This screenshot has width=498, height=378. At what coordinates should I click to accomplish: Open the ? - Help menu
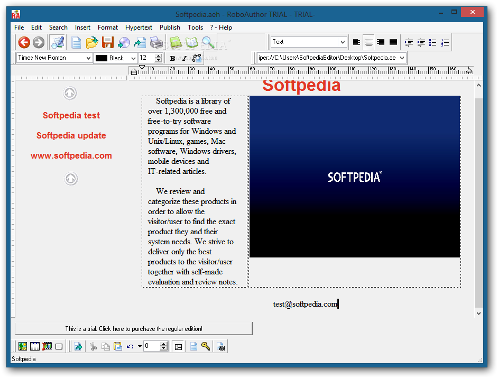click(221, 27)
